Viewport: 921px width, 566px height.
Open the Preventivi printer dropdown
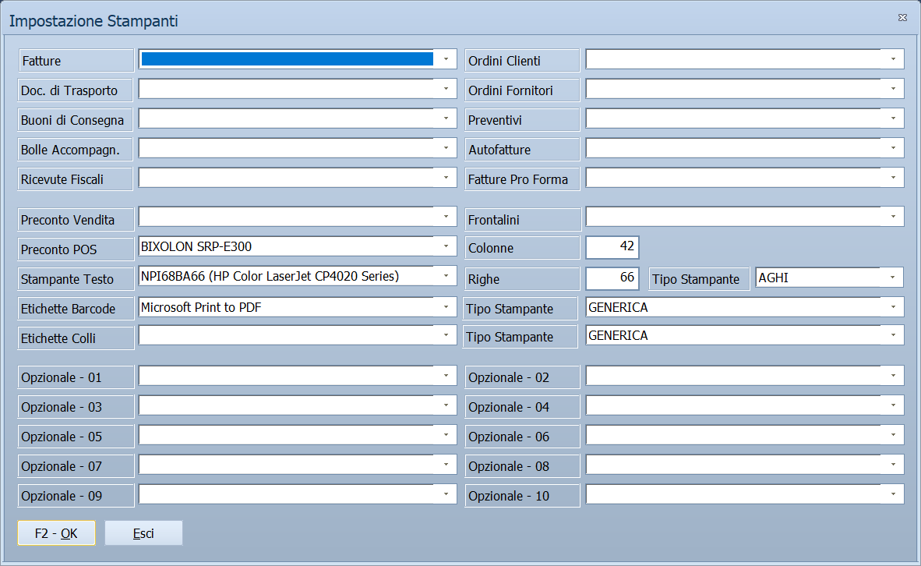[x=893, y=119]
